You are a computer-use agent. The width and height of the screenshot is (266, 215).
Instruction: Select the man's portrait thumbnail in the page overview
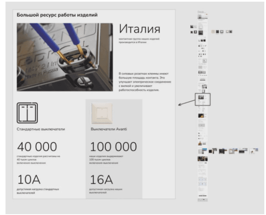200,143
